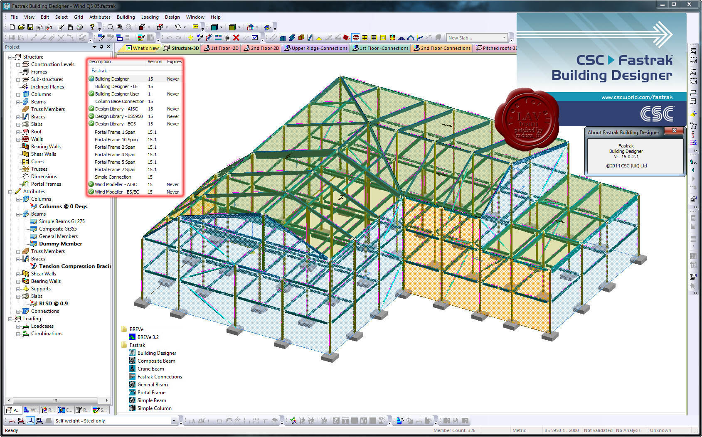
Task: Select the steel beam tool icon
Action: click(292, 38)
